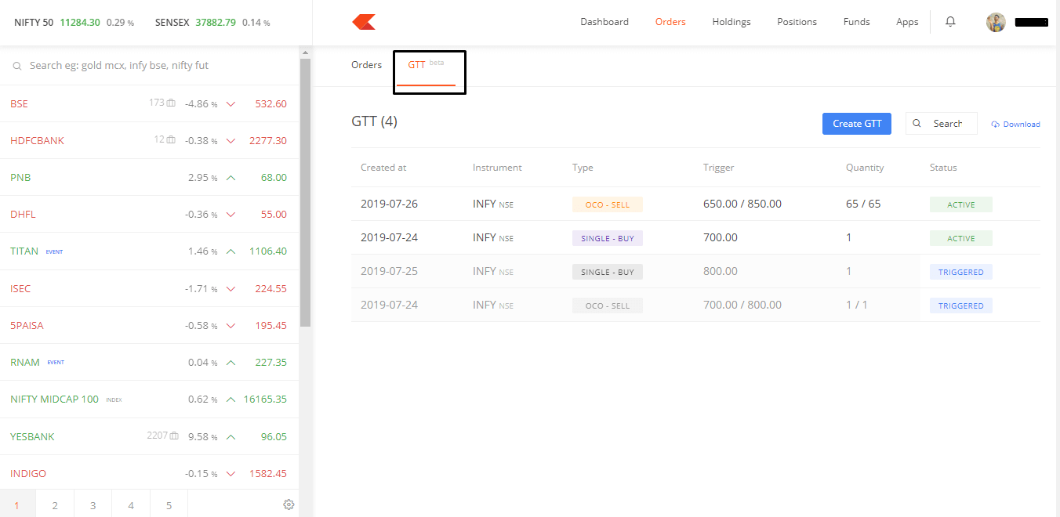Open marketwatch settings gear icon
Image resolution: width=1060 pixels, height=517 pixels.
[x=289, y=504]
